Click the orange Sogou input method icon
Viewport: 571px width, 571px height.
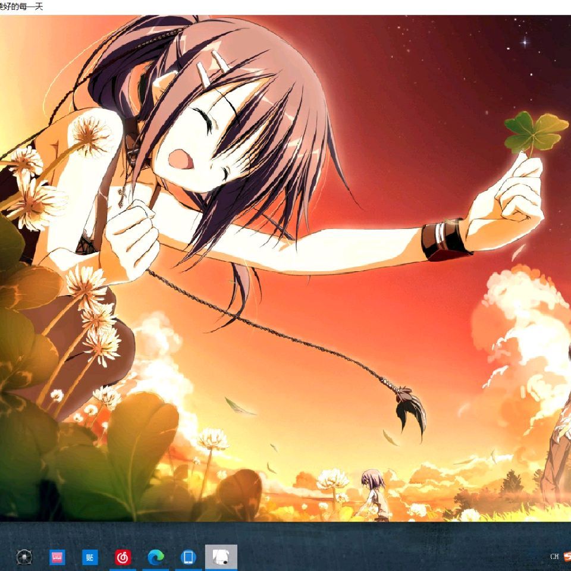(x=567, y=557)
